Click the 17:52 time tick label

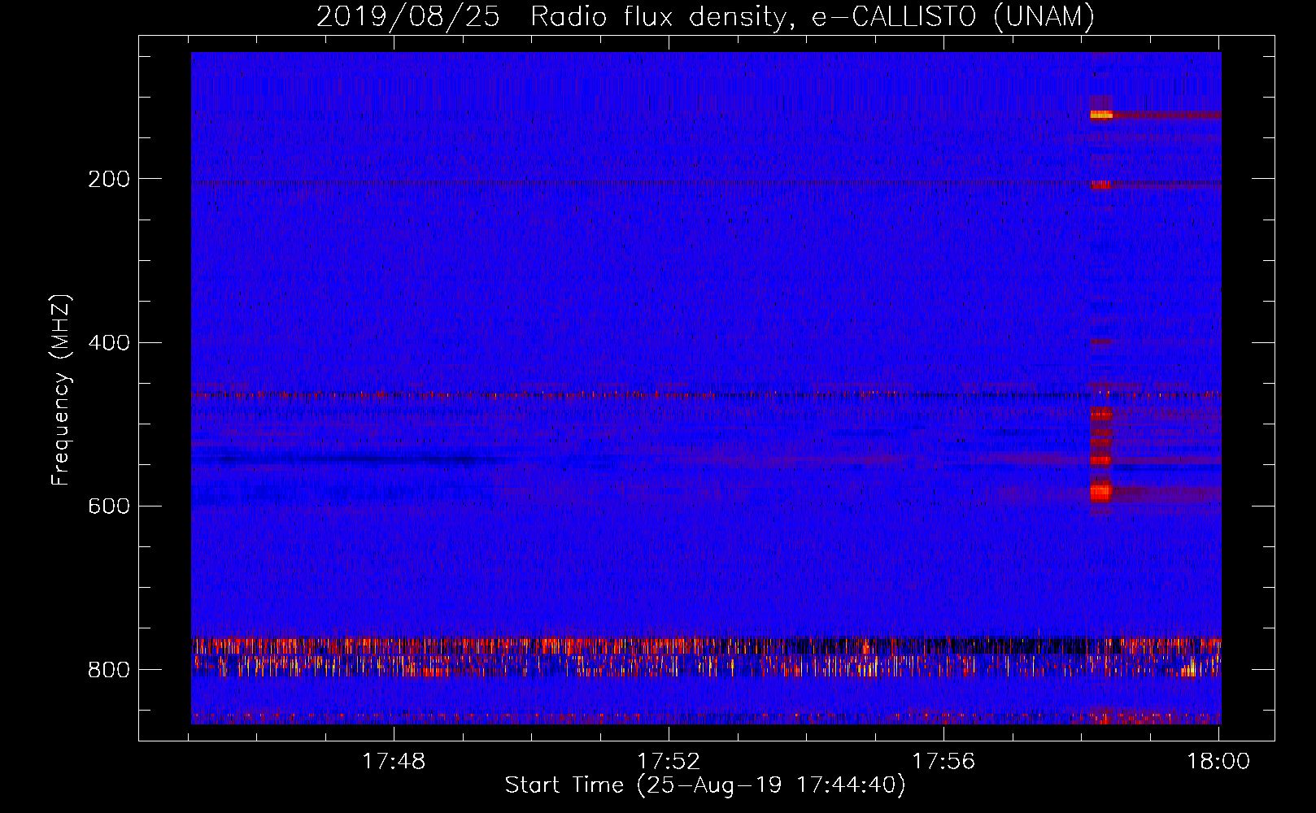pyautogui.click(x=669, y=761)
